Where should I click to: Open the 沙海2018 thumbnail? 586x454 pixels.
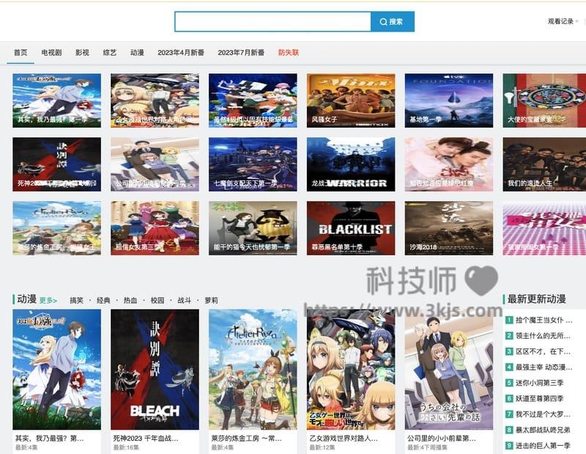(x=449, y=228)
